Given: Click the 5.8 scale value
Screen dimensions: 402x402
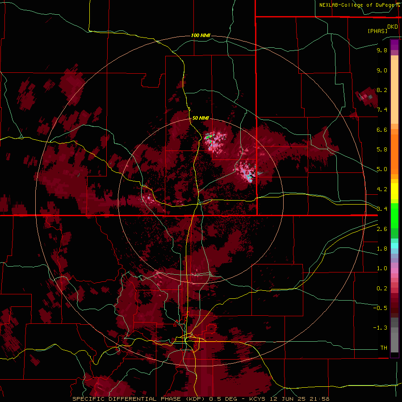Looking at the screenshot, I should click(x=382, y=150).
